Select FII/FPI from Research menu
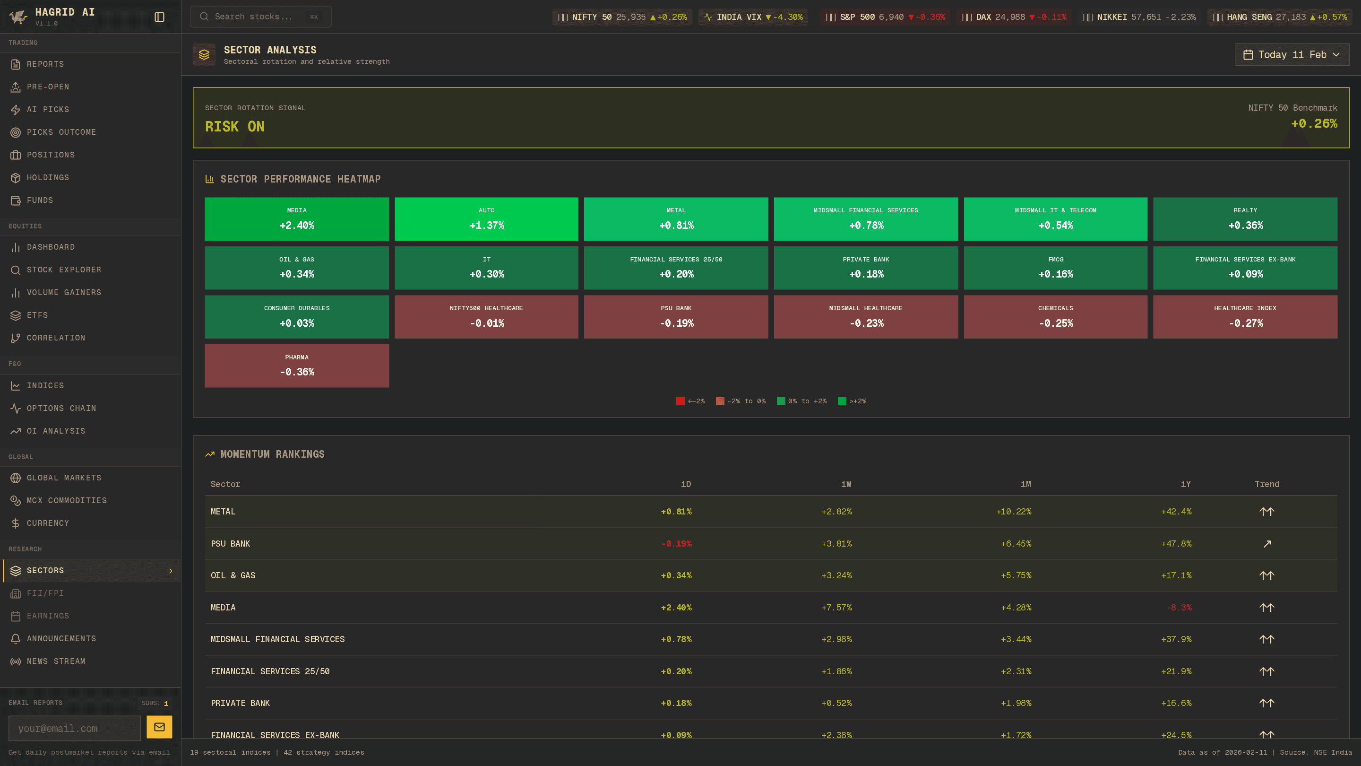1361x766 pixels. coord(45,593)
